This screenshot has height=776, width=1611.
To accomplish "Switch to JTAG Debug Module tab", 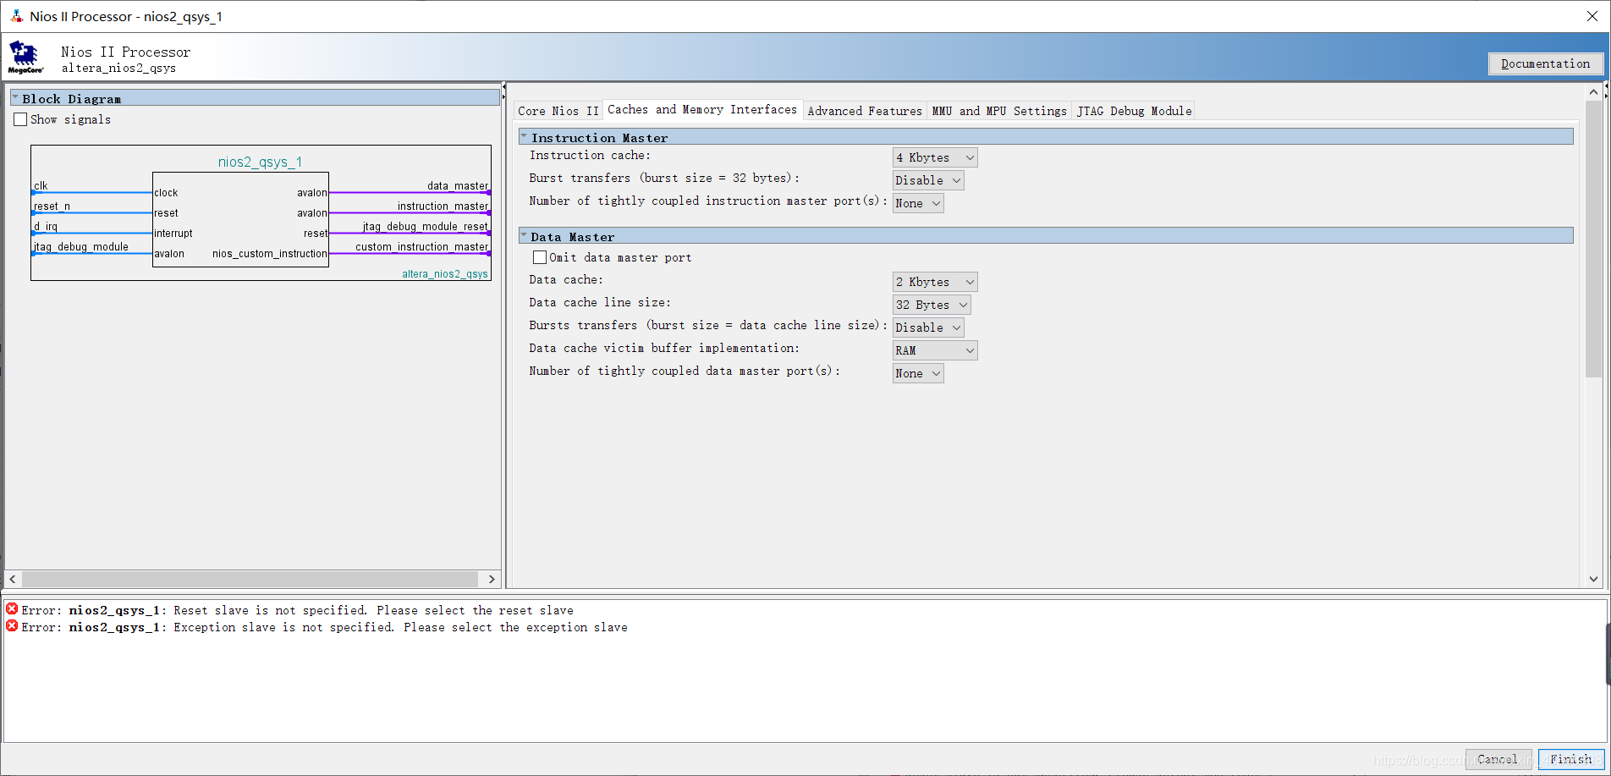I will [1134, 111].
